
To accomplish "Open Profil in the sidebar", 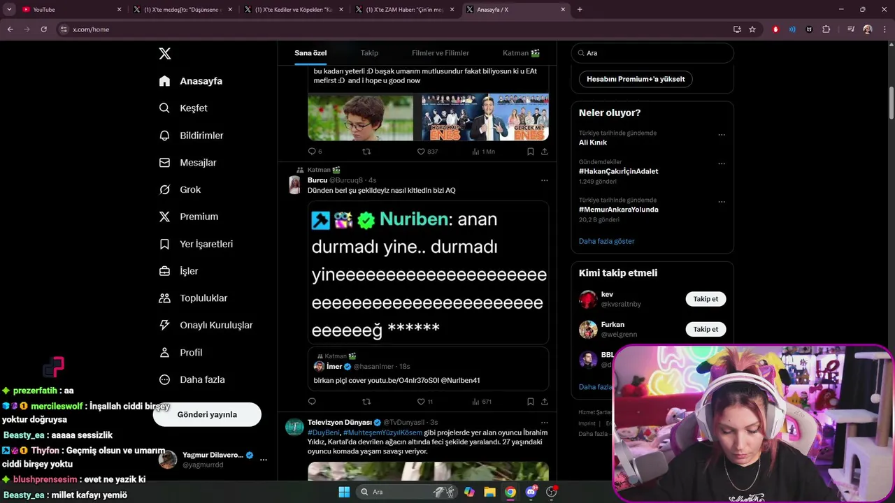I will (x=180, y=353).
